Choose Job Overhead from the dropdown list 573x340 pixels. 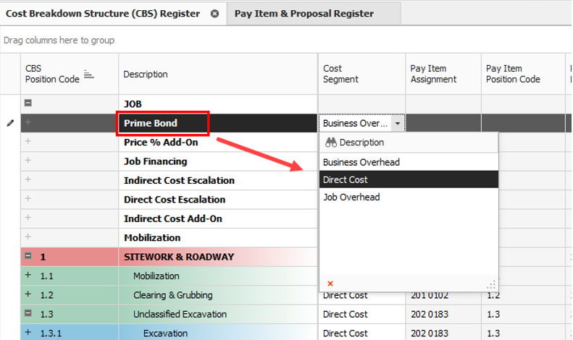tap(409, 197)
